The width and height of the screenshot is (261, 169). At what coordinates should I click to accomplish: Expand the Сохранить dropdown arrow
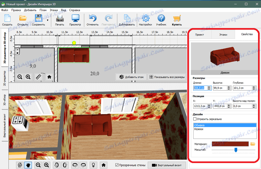(48, 20)
